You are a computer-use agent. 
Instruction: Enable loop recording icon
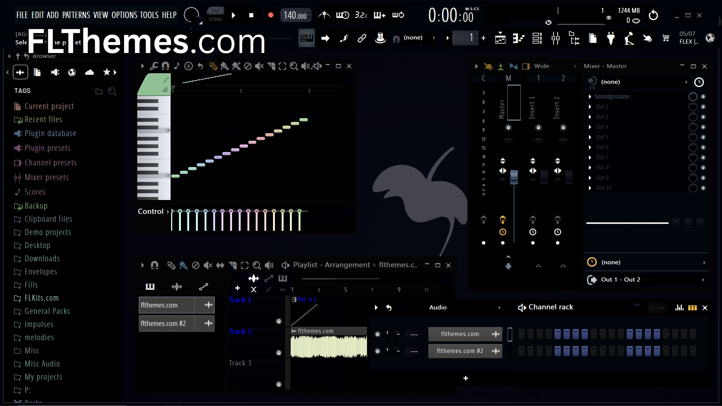pos(398,15)
